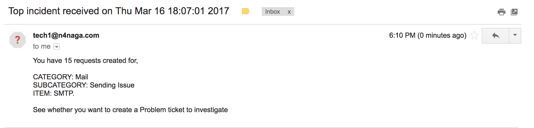
Task: Click the 'to me' recipient text
Action: tap(42, 46)
